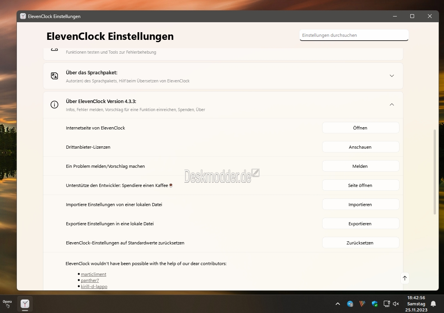Click the Telegram tray icon
444x313 pixels.
pyautogui.click(x=350, y=304)
